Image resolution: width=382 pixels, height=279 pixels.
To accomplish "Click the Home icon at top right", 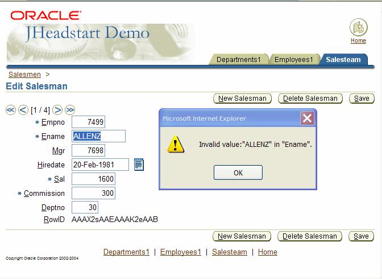I will pos(358,27).
